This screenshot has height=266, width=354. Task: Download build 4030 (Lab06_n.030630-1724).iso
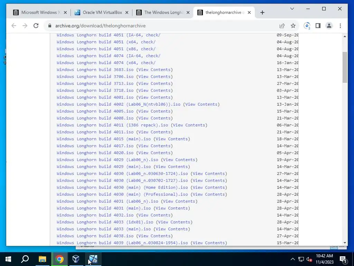[122, 174]
